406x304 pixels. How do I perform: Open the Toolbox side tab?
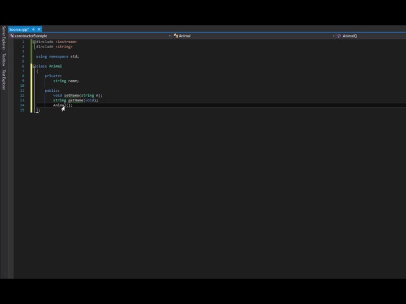[x=4, y=60]
